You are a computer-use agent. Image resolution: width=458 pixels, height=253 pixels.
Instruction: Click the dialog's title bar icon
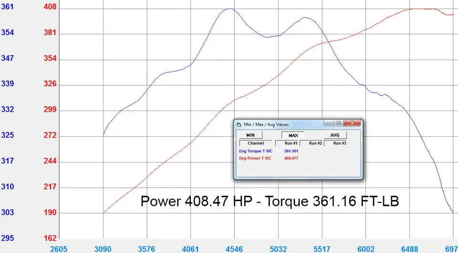(x=239, y=125)
